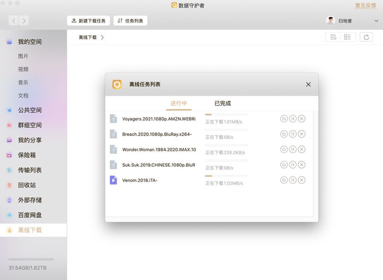Click the 新建下载任务 button
383x280 pixels.
pyautogui.click(x=89, y=20)
